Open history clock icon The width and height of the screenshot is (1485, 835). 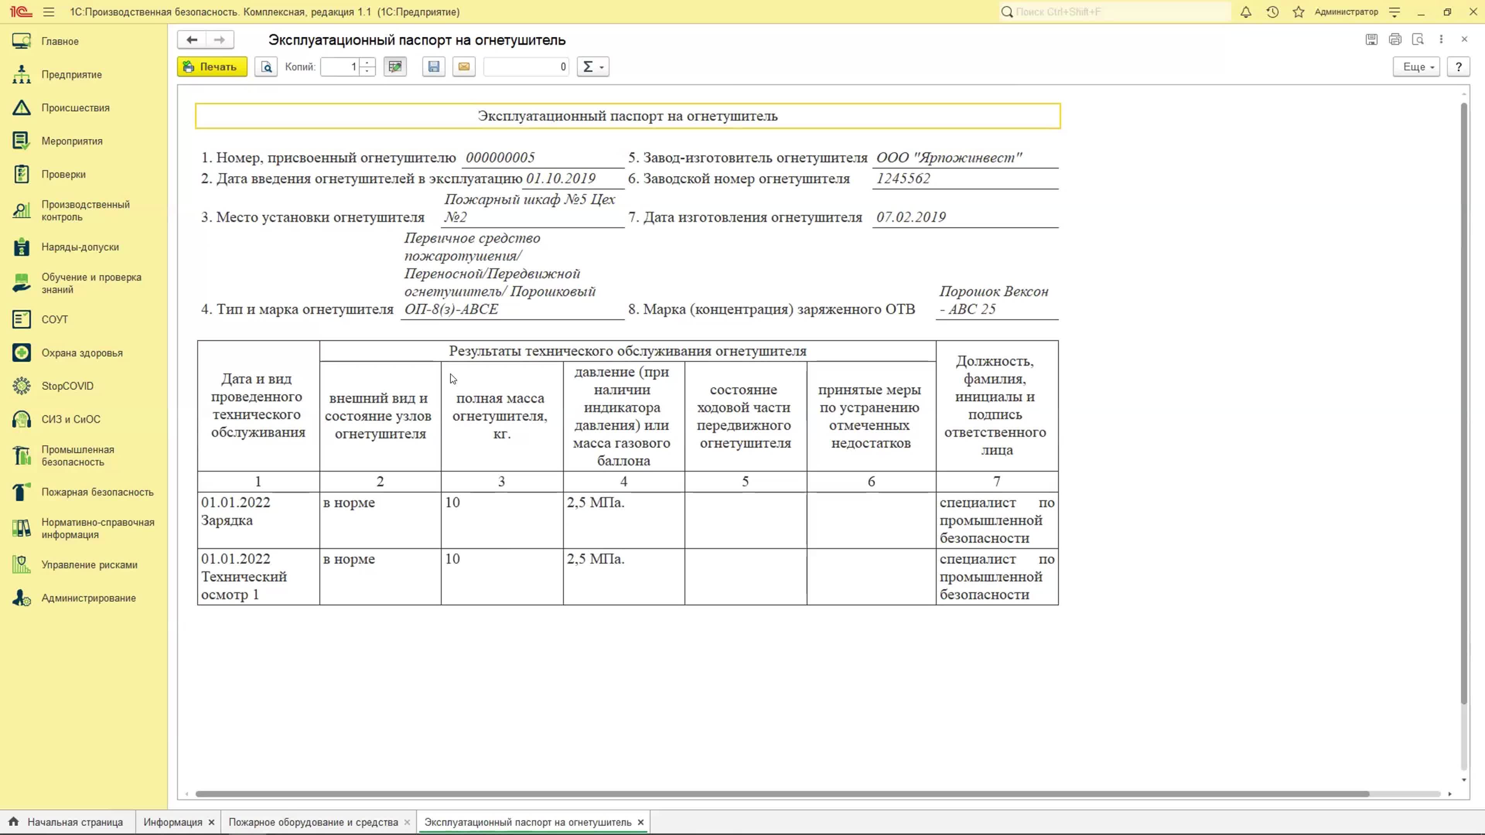coord(1272,12)
